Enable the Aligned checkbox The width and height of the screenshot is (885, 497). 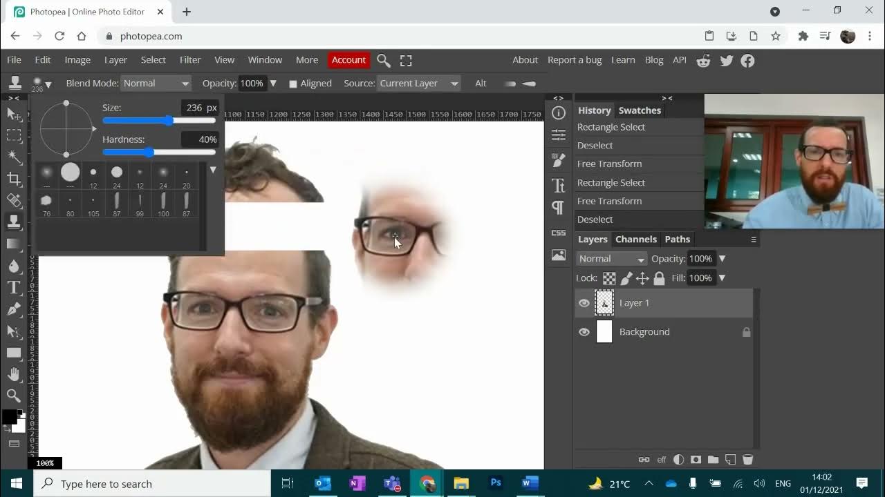pyautogui.click(x=293, y=84)
